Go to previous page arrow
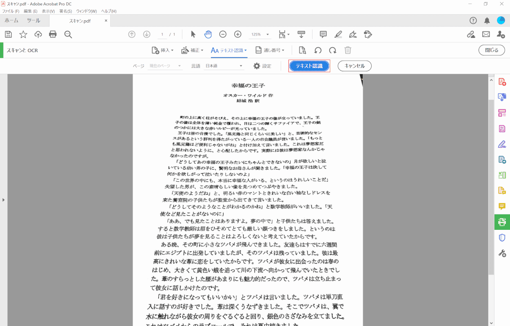The height and width of the screenshot is (326, 510). [132, 34]
